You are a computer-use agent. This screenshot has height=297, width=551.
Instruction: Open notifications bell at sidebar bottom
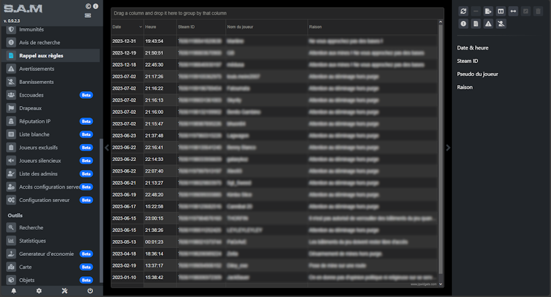pos(13,291)
